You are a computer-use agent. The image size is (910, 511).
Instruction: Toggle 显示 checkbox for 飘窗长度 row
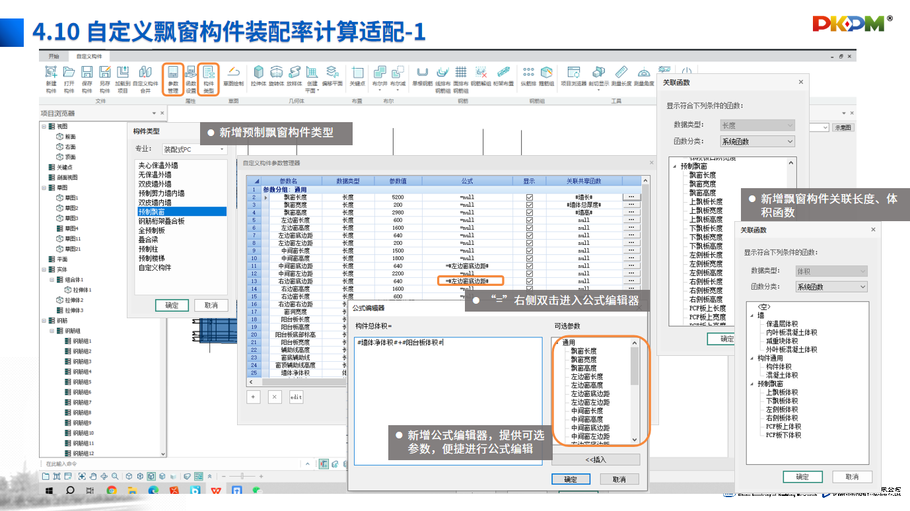529,197
